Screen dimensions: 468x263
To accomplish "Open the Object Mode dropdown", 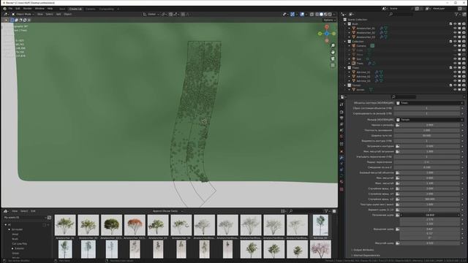I will 23,14.
